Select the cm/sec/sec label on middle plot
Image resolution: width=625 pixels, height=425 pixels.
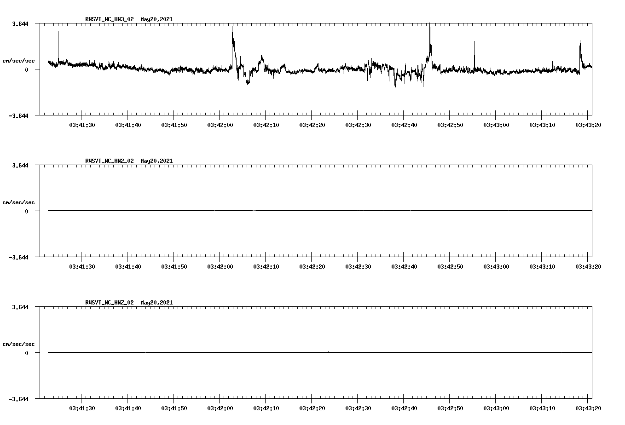click(18, 202)
